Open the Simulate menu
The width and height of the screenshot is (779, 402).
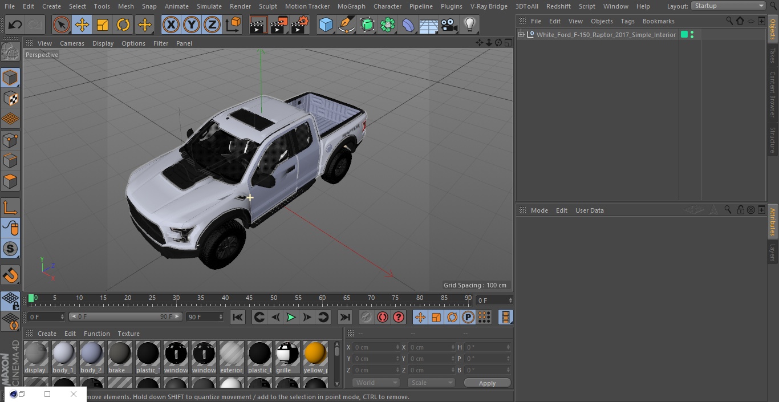pyautogui.click(x=209, y=6)
